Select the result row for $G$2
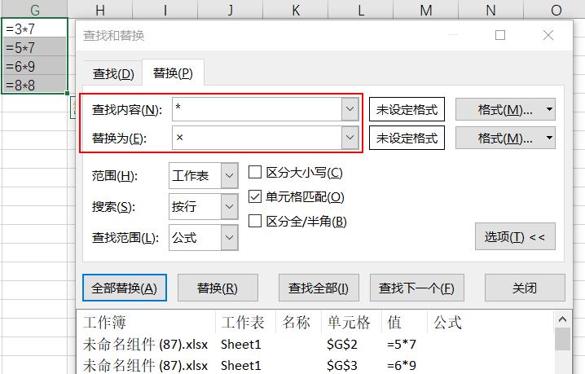 coord(316,344)
